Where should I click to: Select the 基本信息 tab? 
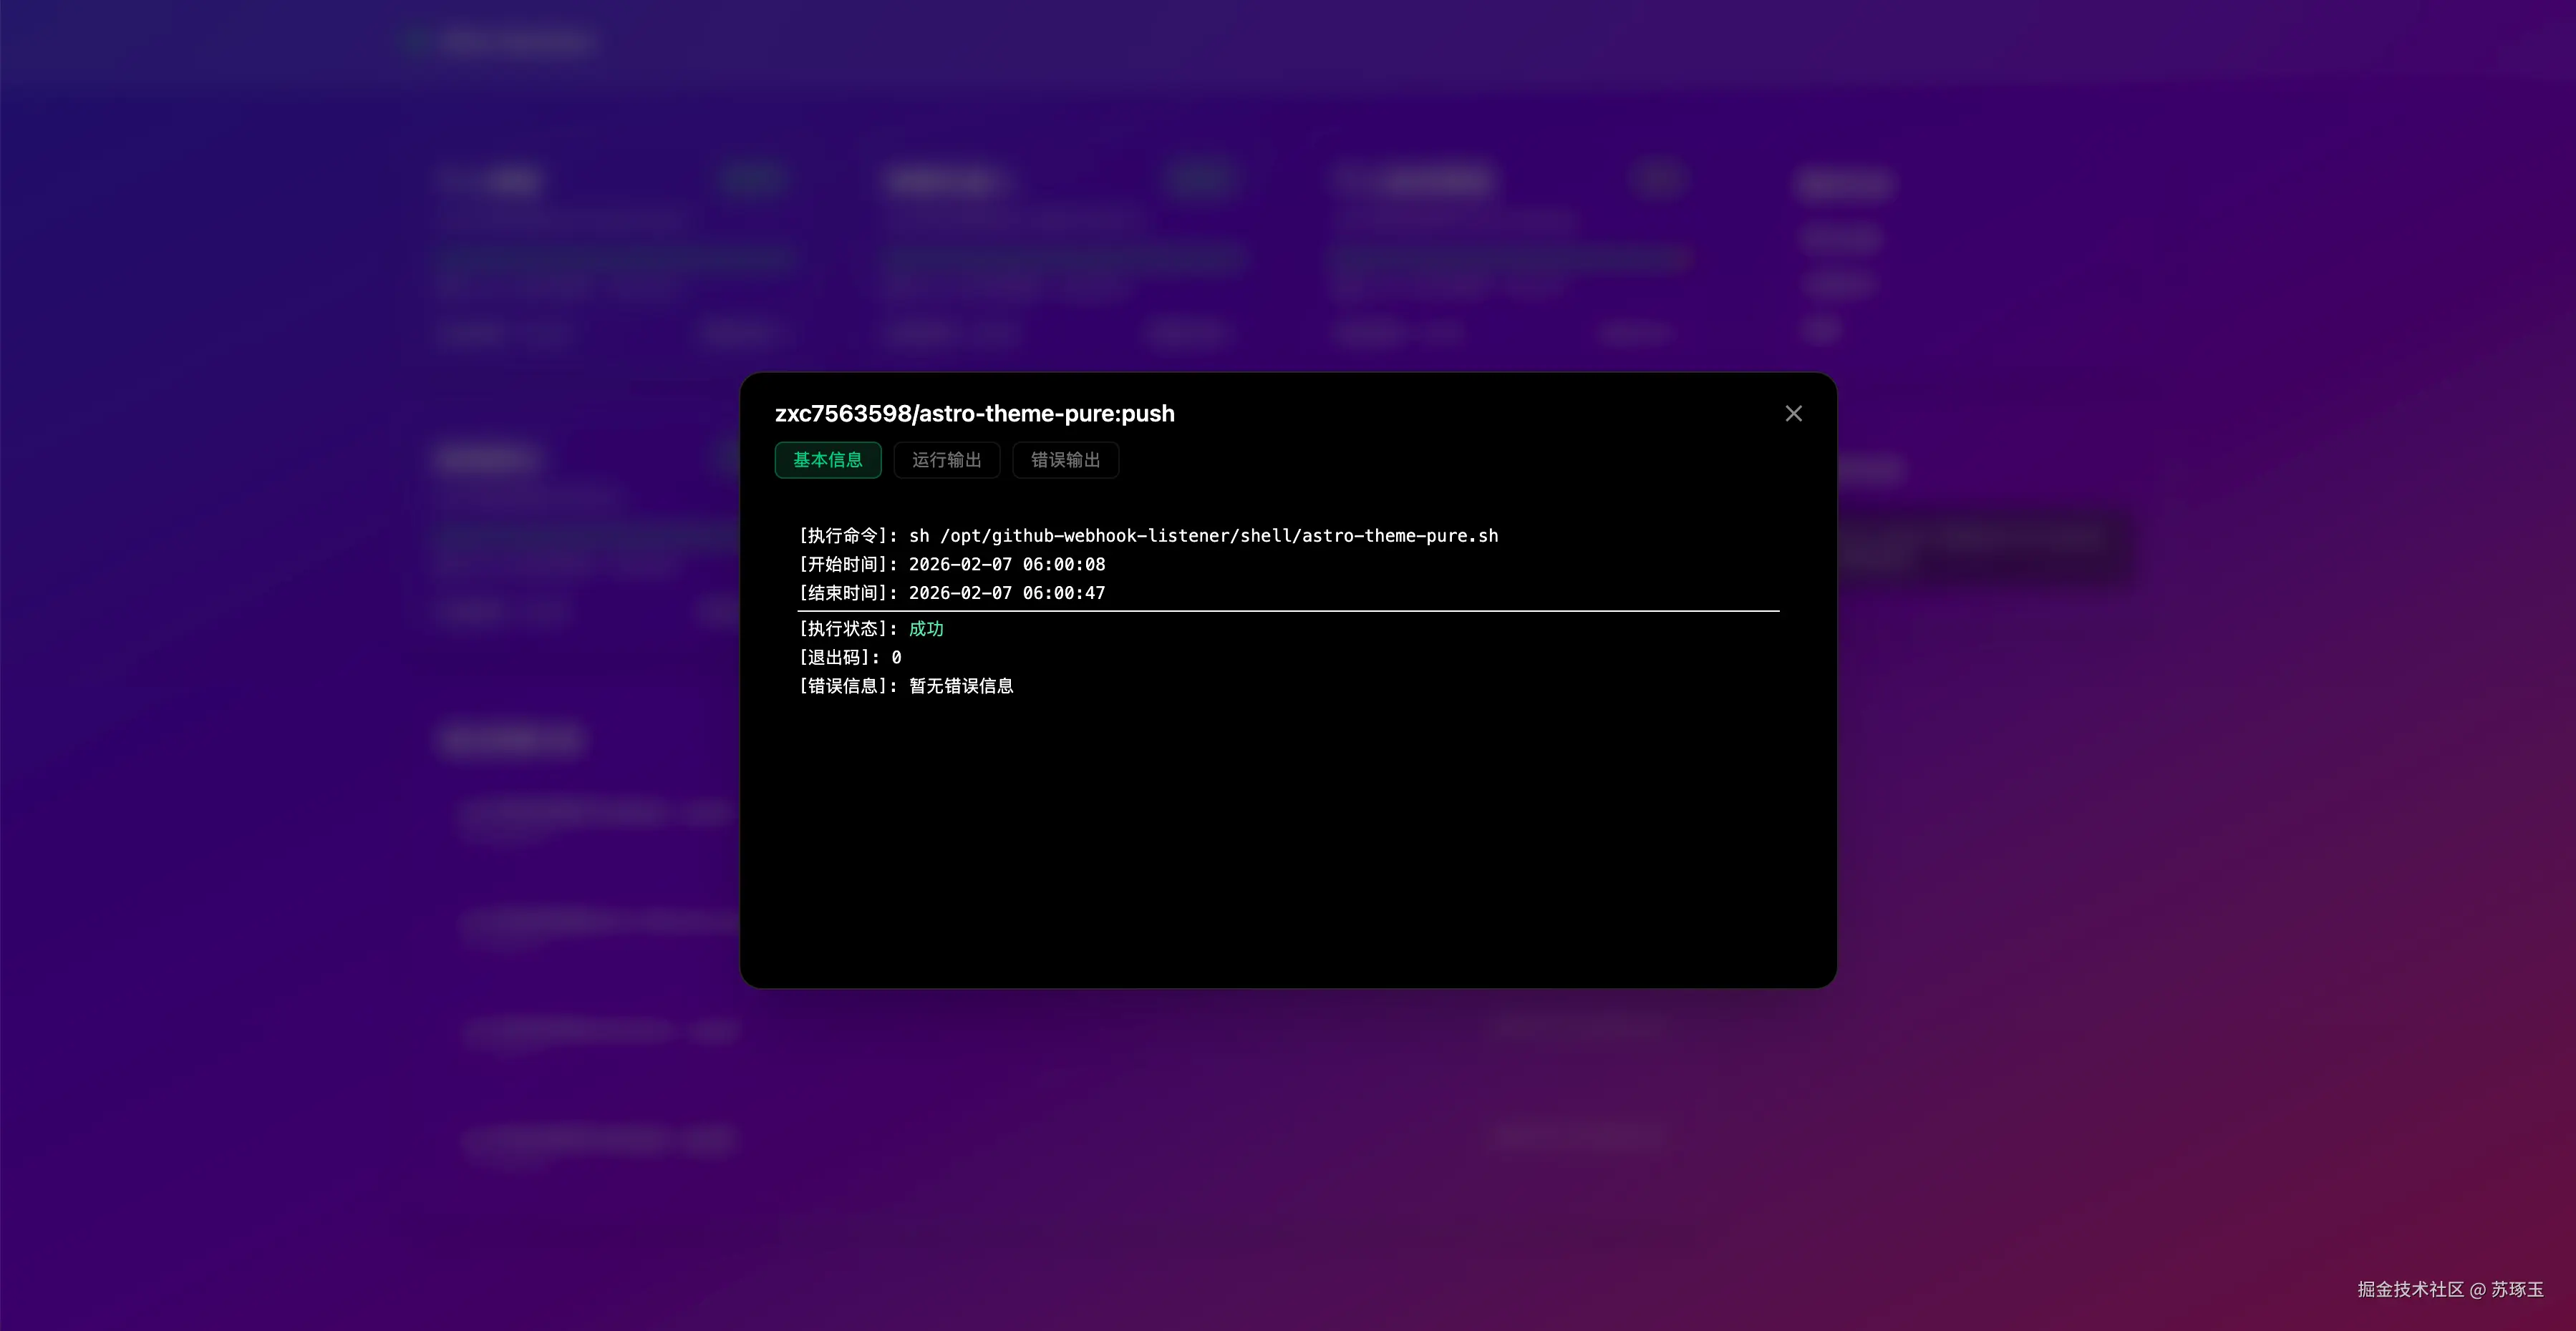coord(827,459)
